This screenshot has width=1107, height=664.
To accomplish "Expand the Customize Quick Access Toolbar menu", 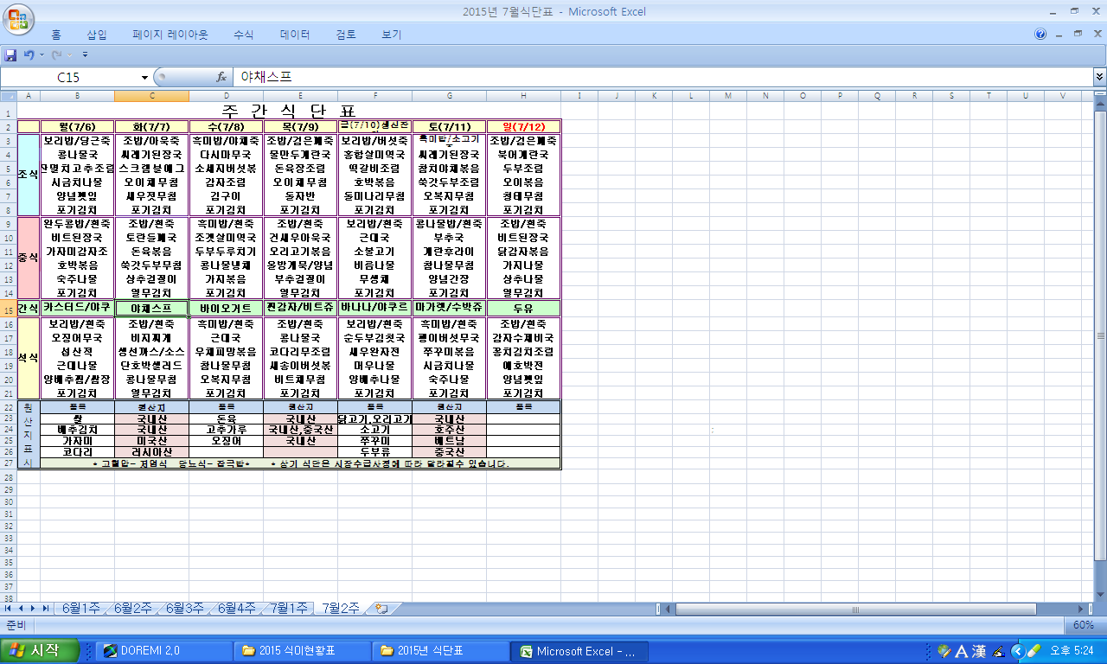I will click(x=85, y=55).
